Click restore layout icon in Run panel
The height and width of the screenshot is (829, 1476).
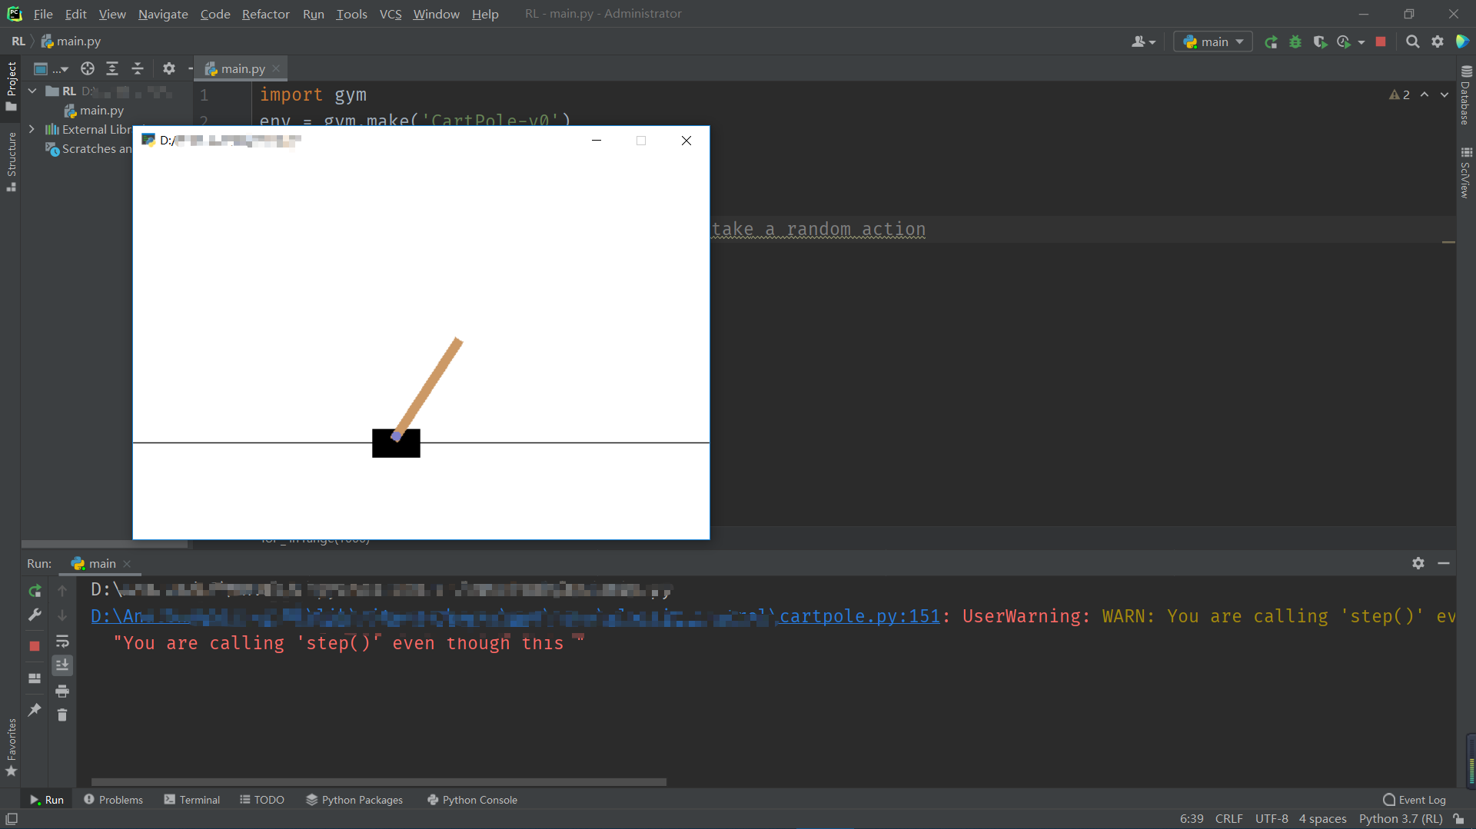[35, 678]
